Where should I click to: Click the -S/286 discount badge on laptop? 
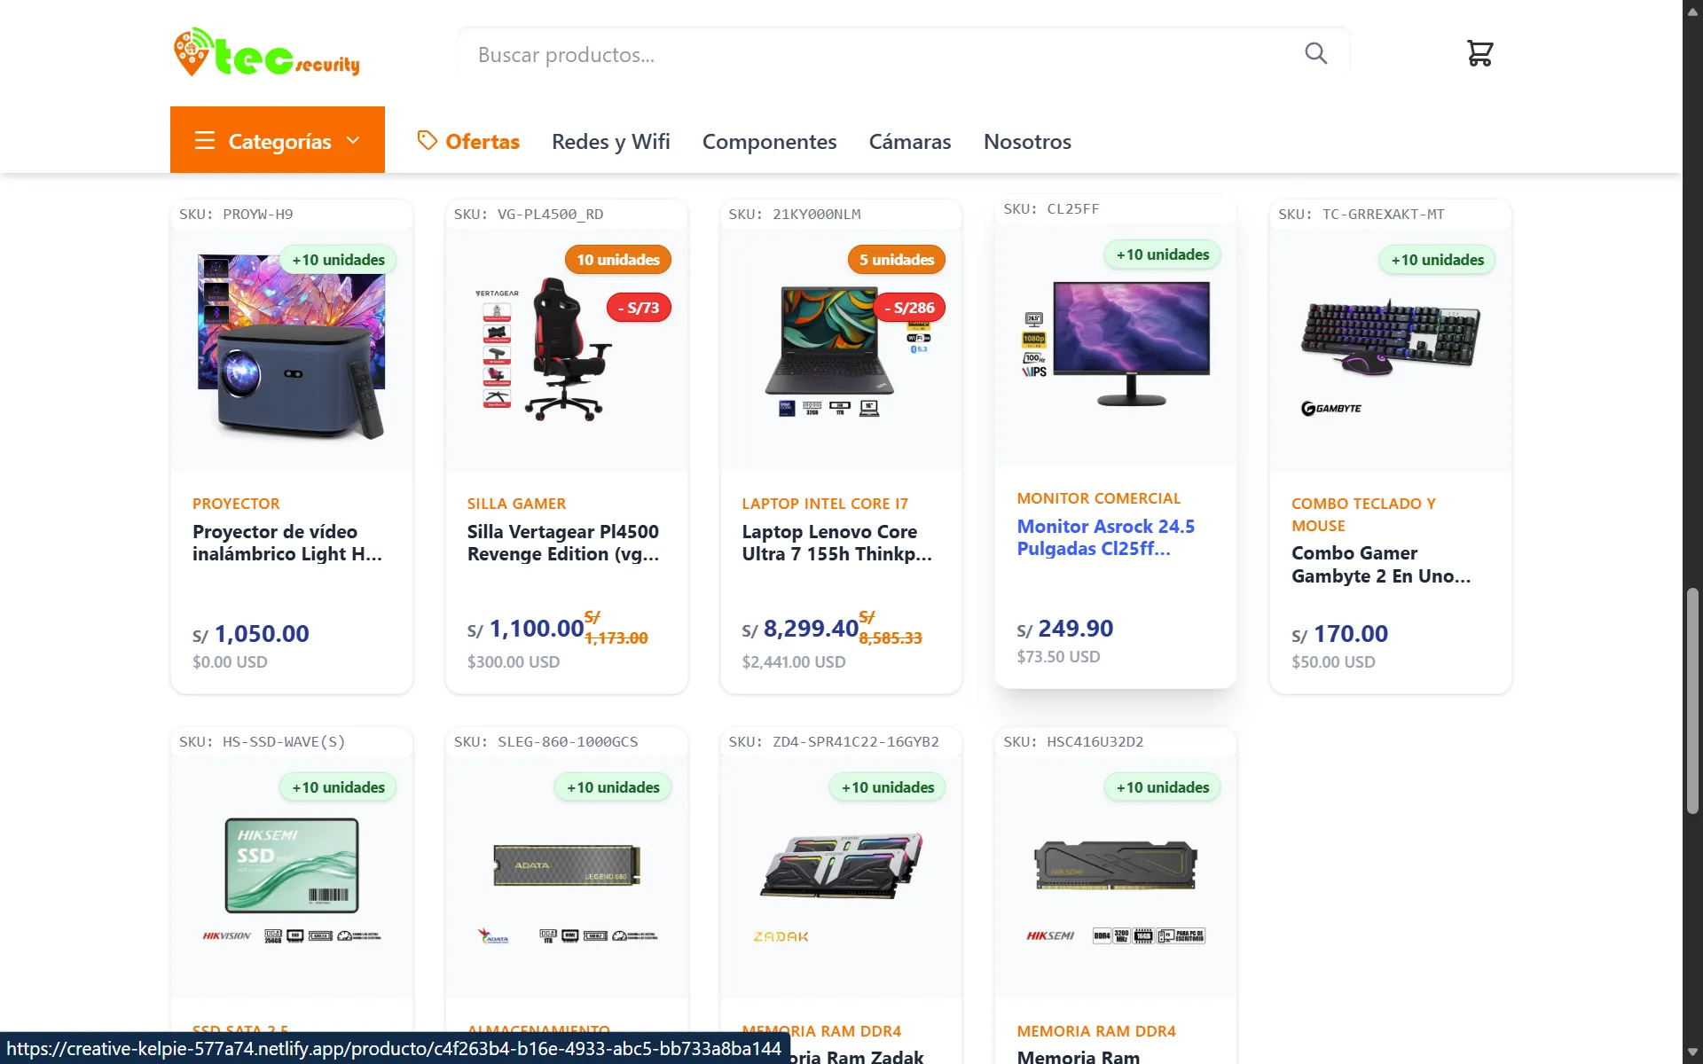[x=909, y=308]
